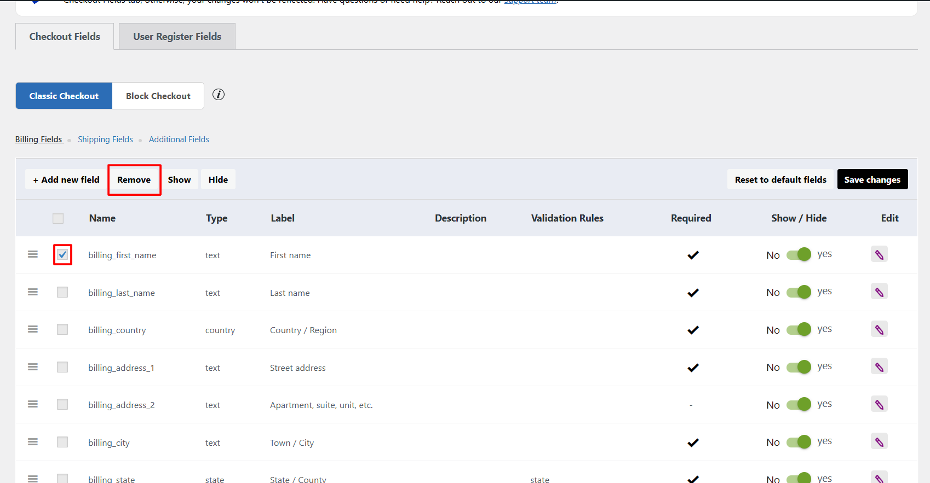Click the info icon beside Block Checkout

(219, 95)
